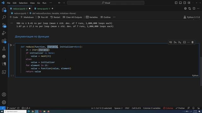Screen dimensions: 202x113
Task: Split the editor to the right
Action: (x=194, y=8)
